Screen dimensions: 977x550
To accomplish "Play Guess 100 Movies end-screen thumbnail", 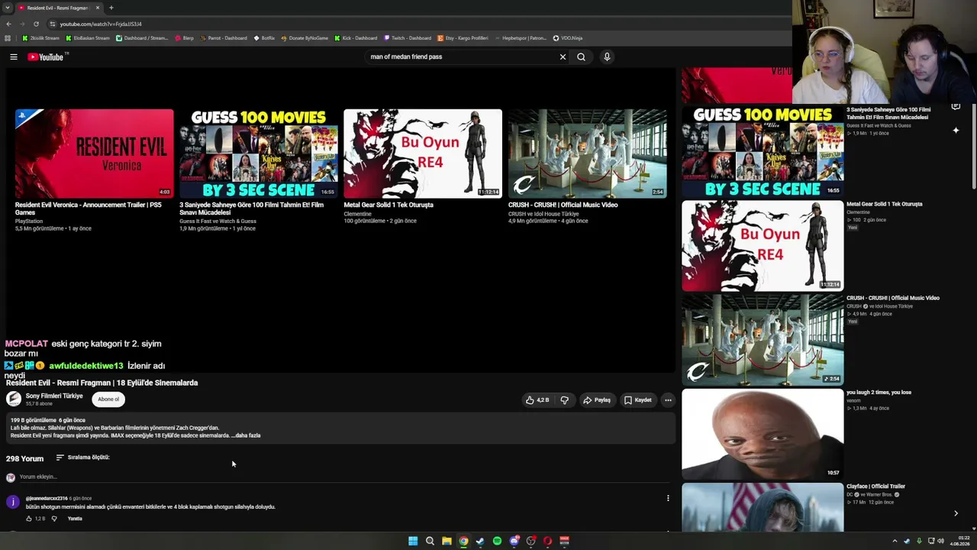I will click(x=259, y=154).
